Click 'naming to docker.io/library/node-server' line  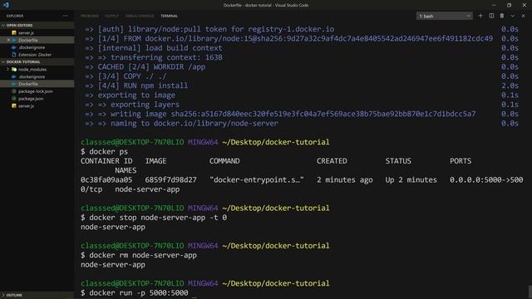coord(194,124)
